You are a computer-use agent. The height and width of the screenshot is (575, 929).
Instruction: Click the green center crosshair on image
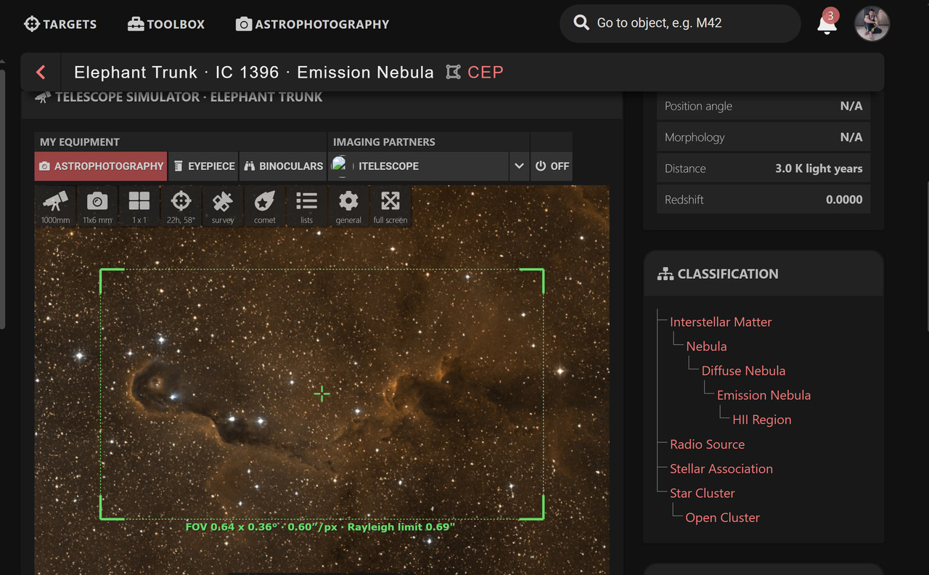[x=322, y=394]
